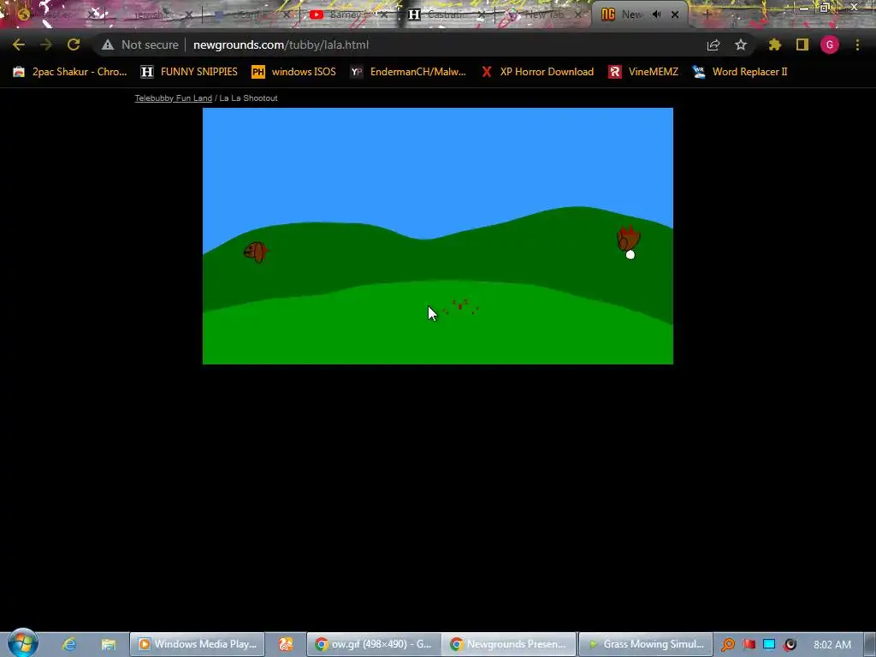Launch Internet Explorer from taskbar
Screen dimensions: 876x657
click(69, 644)
